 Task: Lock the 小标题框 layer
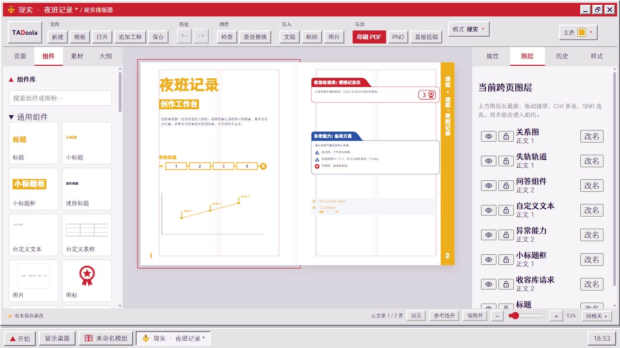[506, 260]
